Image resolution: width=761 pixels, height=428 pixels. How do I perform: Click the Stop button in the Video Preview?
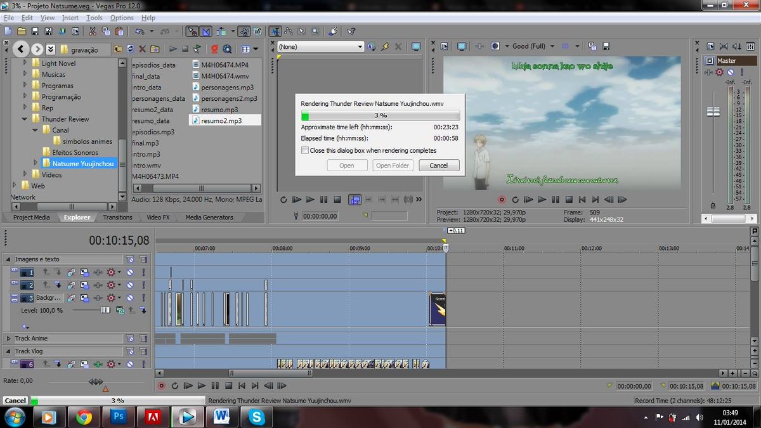569,199
